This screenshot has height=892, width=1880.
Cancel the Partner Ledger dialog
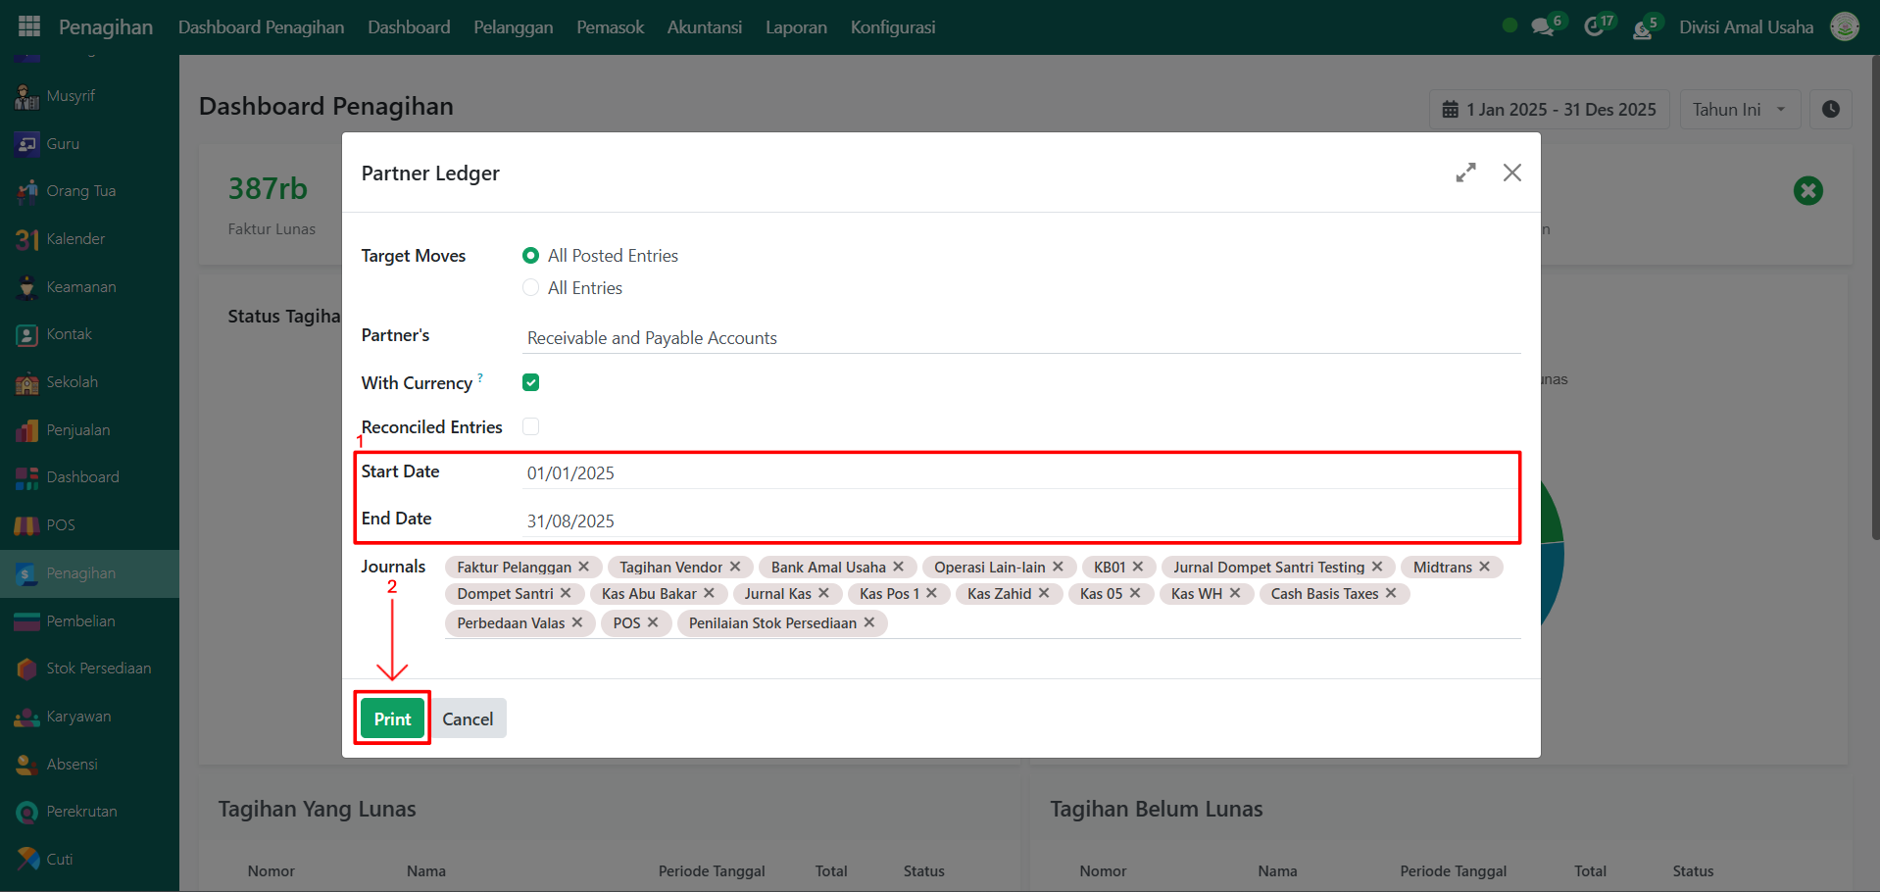(468, 719)
